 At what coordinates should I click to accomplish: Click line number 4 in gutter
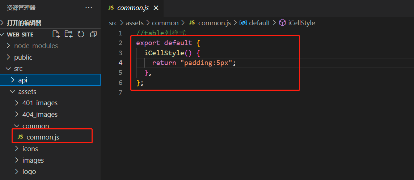click(120, 63)
